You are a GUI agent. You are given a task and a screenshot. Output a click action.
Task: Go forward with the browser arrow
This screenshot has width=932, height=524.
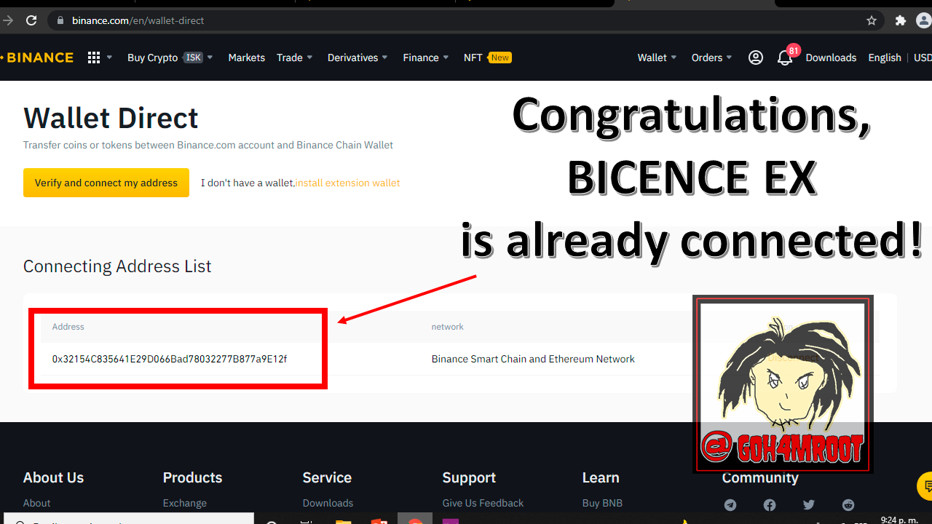coord(8,20)
